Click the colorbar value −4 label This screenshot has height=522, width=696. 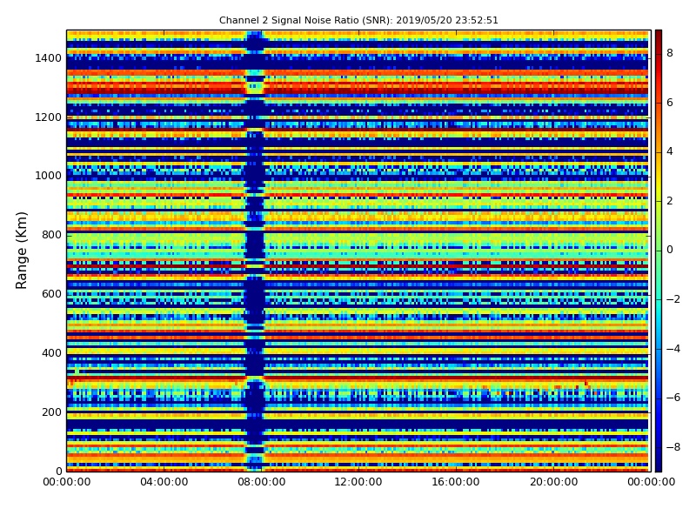point(673,349)
